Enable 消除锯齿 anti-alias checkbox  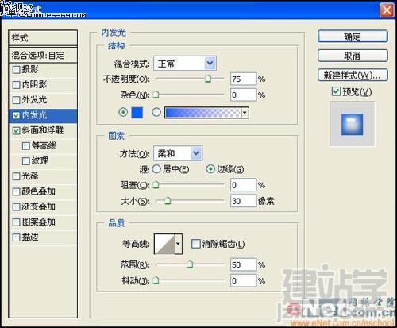point(196,244)
